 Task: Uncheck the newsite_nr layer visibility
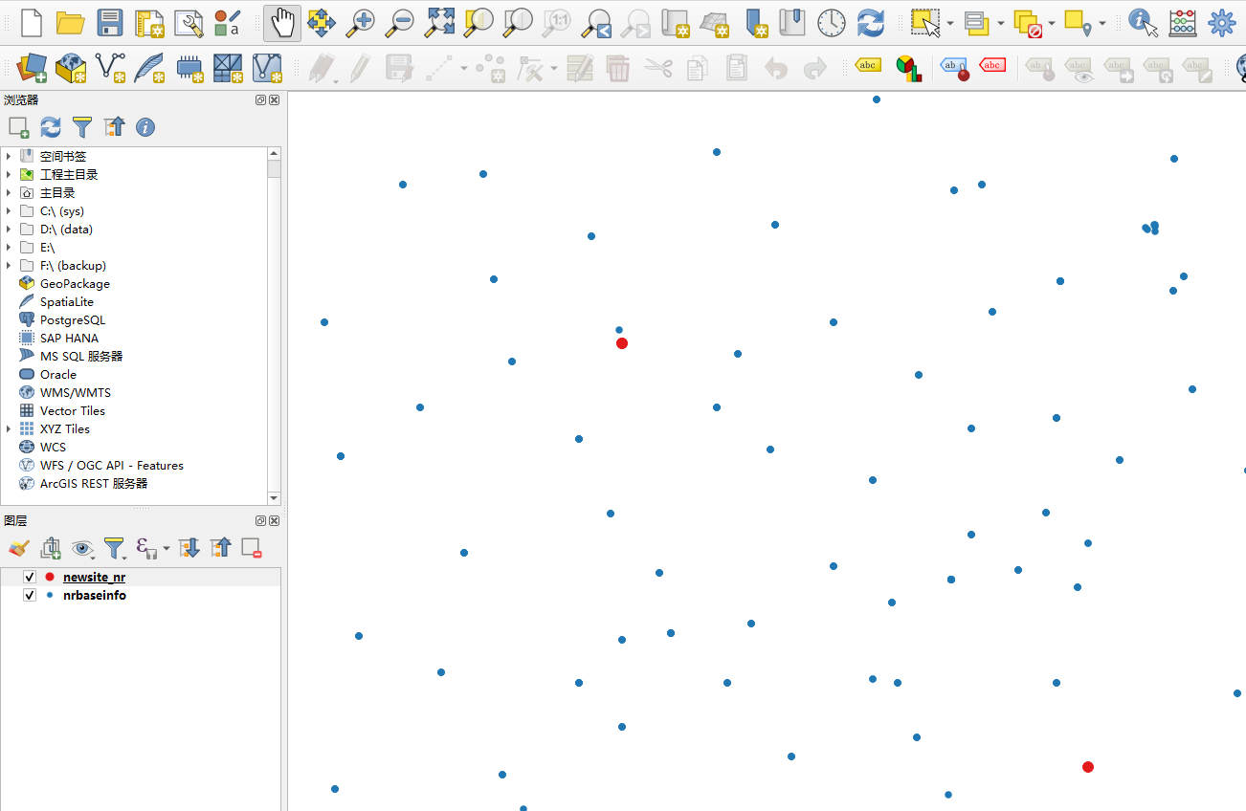pos(30,577)
